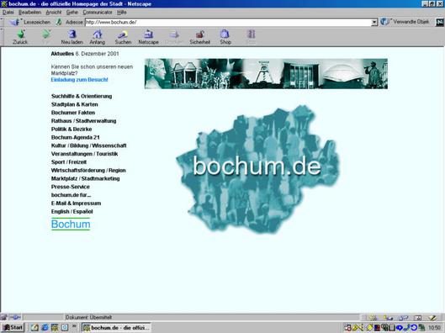Click the Netscape toolbar icon
445x333 pixels.
148,34
